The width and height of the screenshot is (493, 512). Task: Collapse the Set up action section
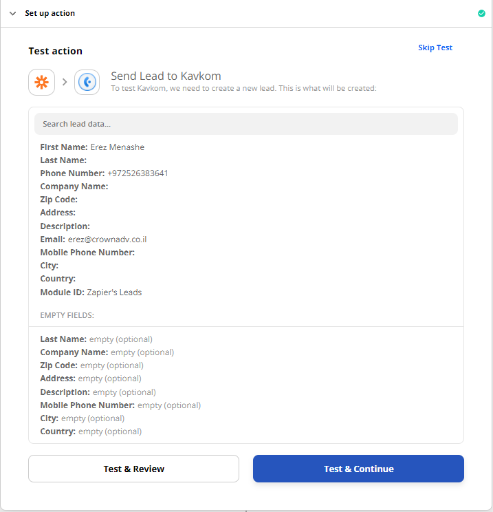point(12,13)
